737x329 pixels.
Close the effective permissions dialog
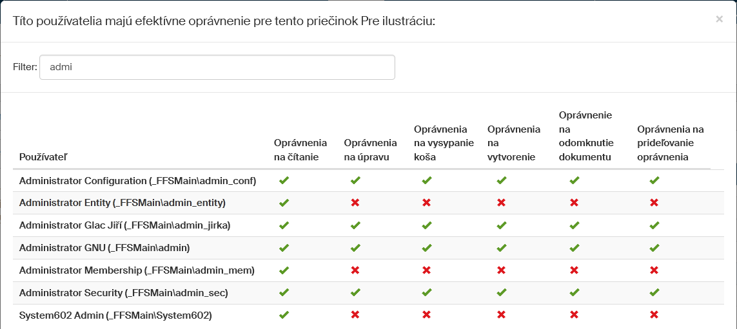719,19
